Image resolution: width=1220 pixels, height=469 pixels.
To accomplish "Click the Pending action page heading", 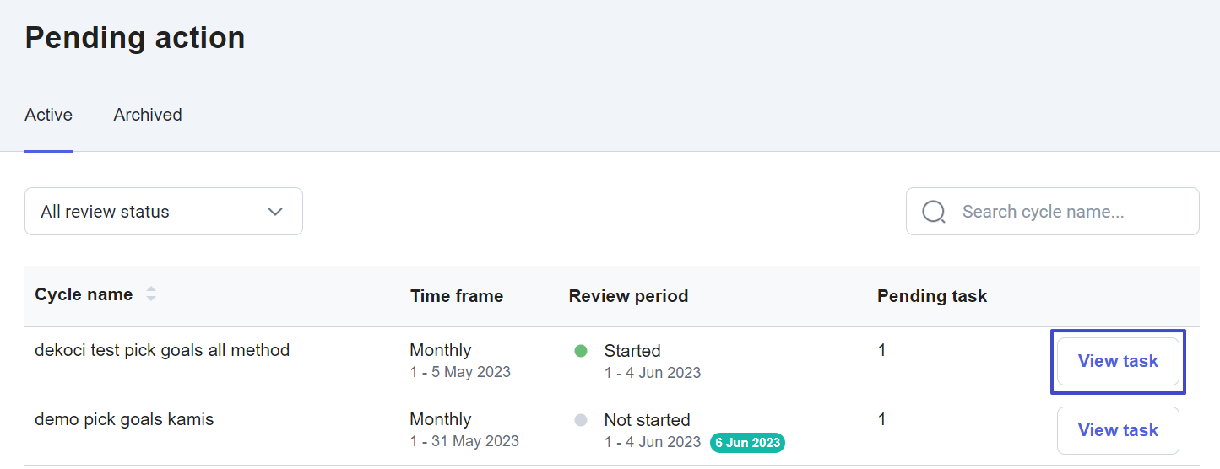I will pyautogui.click(x=135, y=38).
